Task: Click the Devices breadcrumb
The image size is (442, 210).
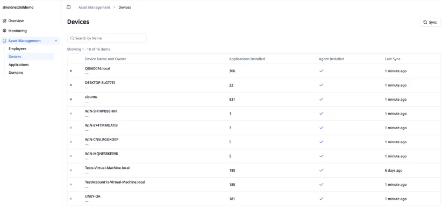Action: coord(125,8)
